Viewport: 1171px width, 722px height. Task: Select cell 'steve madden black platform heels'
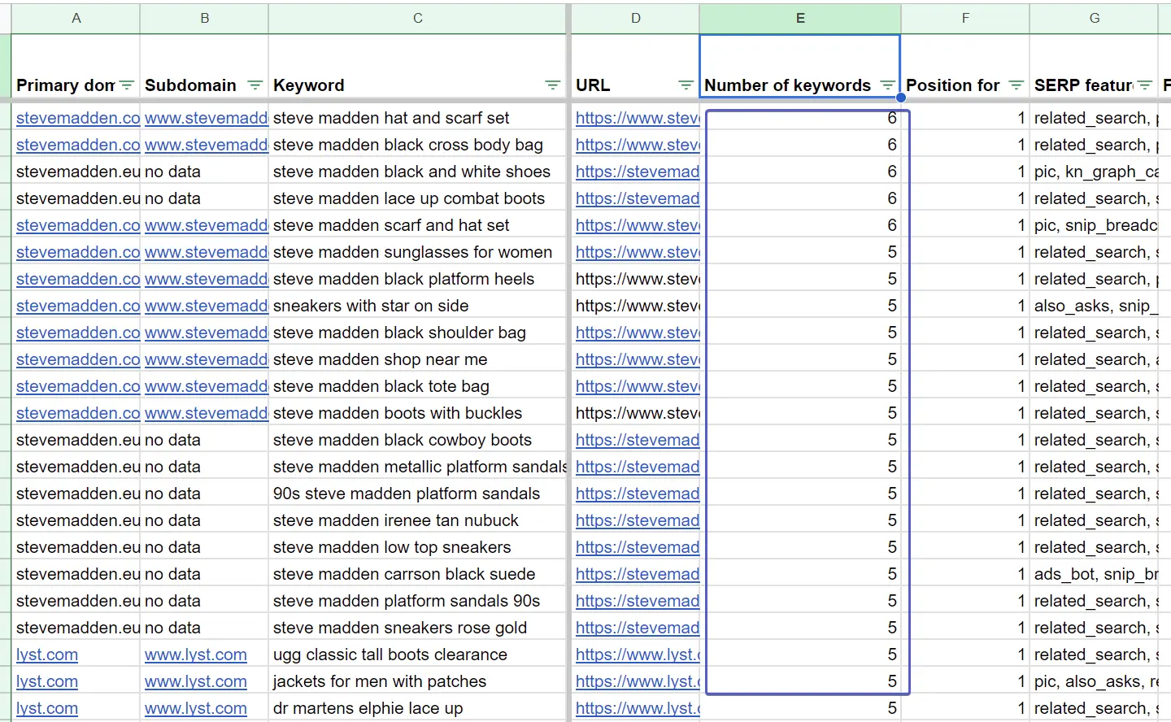(417, 279)
